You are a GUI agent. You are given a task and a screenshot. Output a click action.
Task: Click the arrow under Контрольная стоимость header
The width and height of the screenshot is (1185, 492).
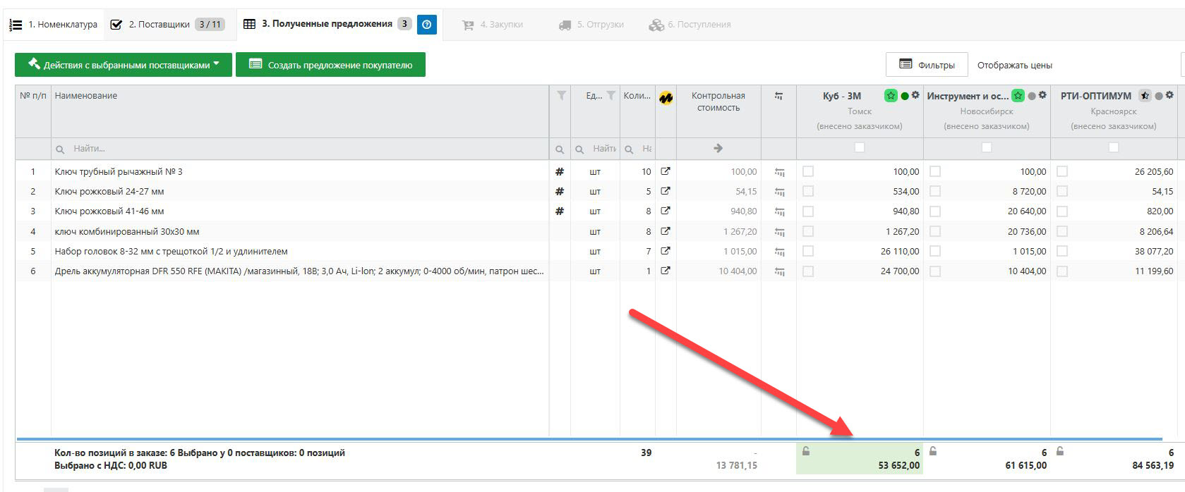click(x=718, y=149)
